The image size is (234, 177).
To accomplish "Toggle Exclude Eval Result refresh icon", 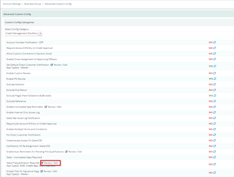I will (214, 90).
